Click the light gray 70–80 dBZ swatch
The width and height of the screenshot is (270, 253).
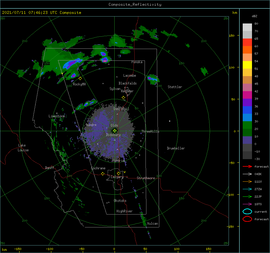pos(247,27)
